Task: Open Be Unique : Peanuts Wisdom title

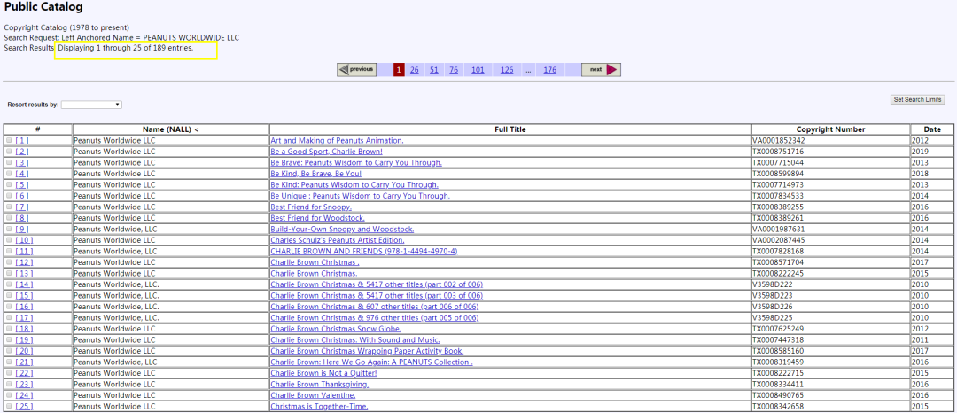Action: pyautogui.click(x=360, y=196)
